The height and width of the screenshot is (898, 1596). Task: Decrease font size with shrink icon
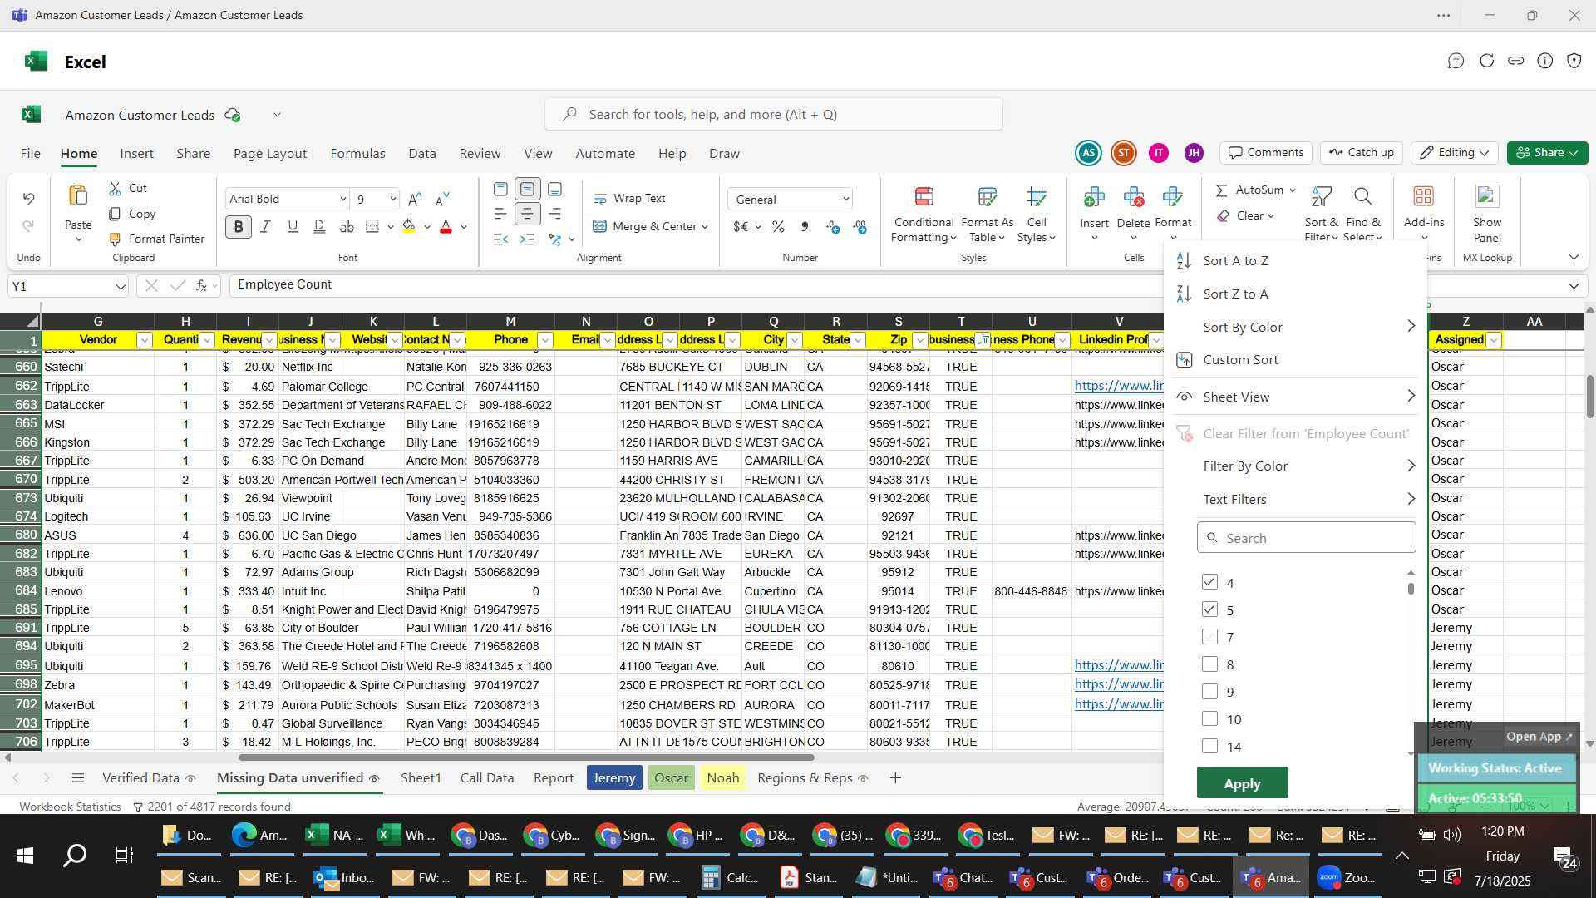pyautogui.click(x=442, y=199)
